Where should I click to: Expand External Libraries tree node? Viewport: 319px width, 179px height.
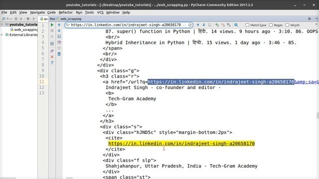point(2,35)
